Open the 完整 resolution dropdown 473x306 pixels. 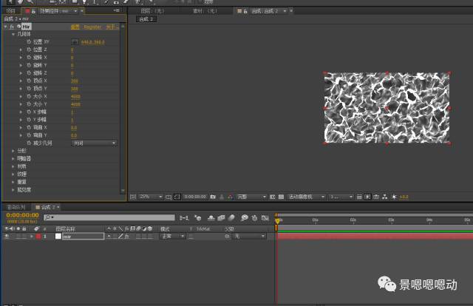coord(251,197)
